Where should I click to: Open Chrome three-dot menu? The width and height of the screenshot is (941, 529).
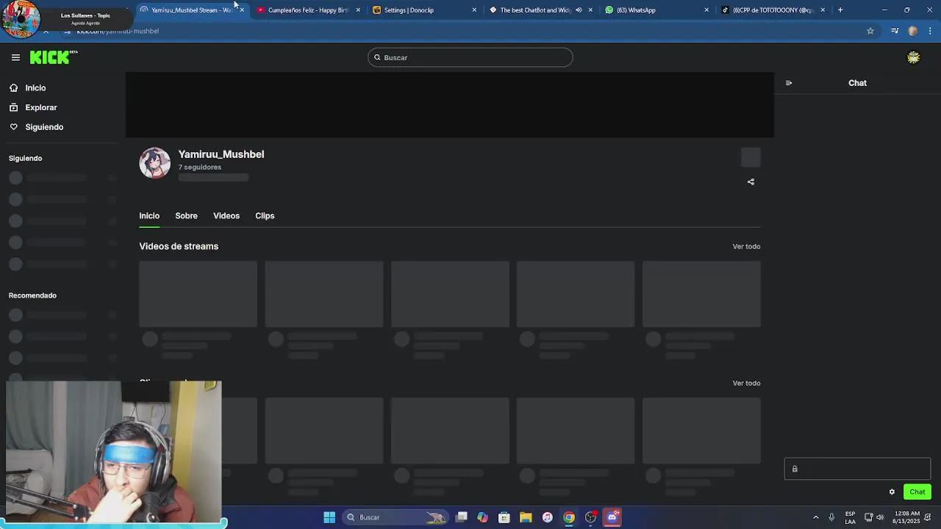click(931, 31)
